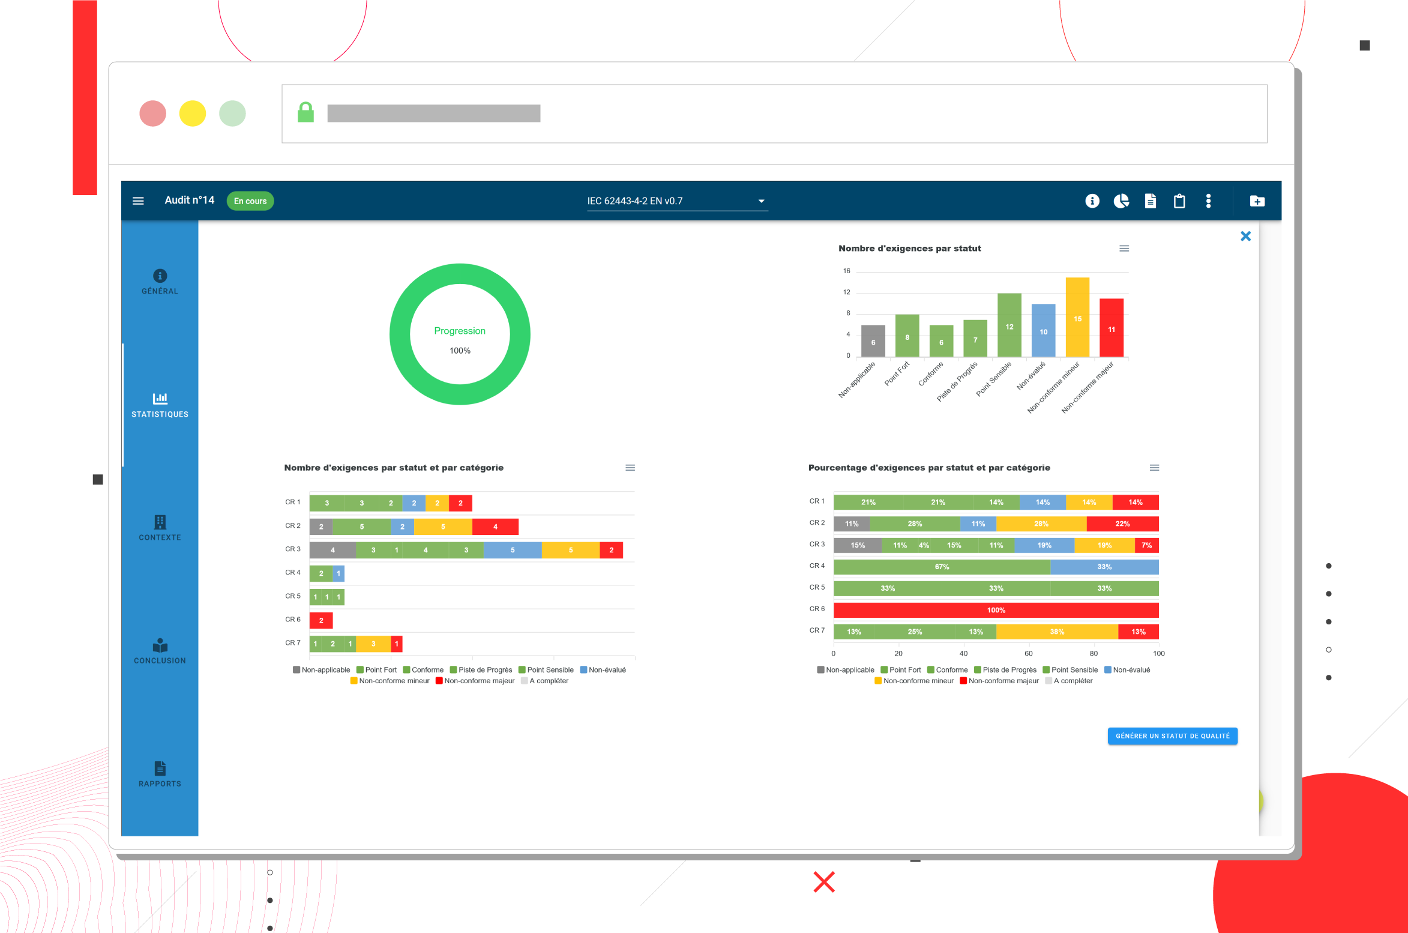Open the pie chart statistics icon
This screenshot has height=933, width=1408.
1121,201
